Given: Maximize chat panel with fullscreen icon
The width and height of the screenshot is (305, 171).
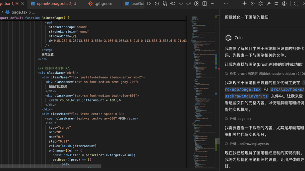Looking at the screenshot, I should 296,4.
